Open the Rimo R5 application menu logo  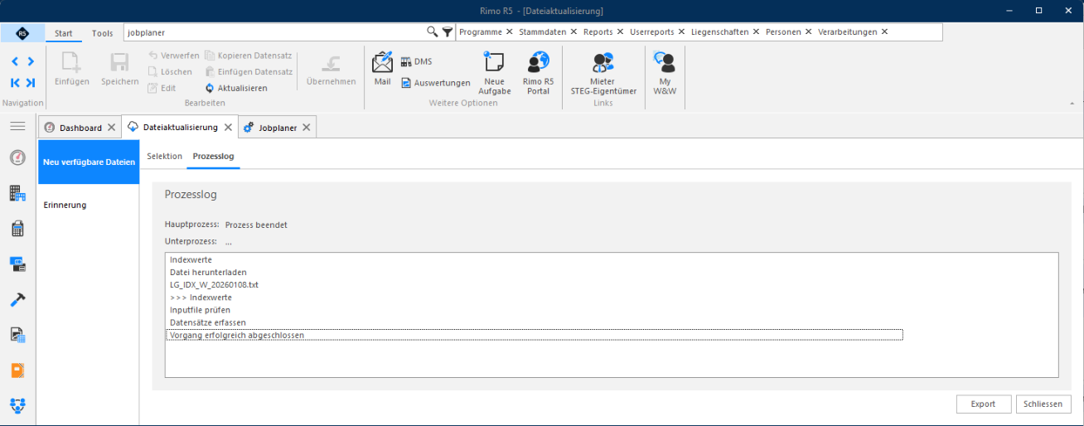22,33
